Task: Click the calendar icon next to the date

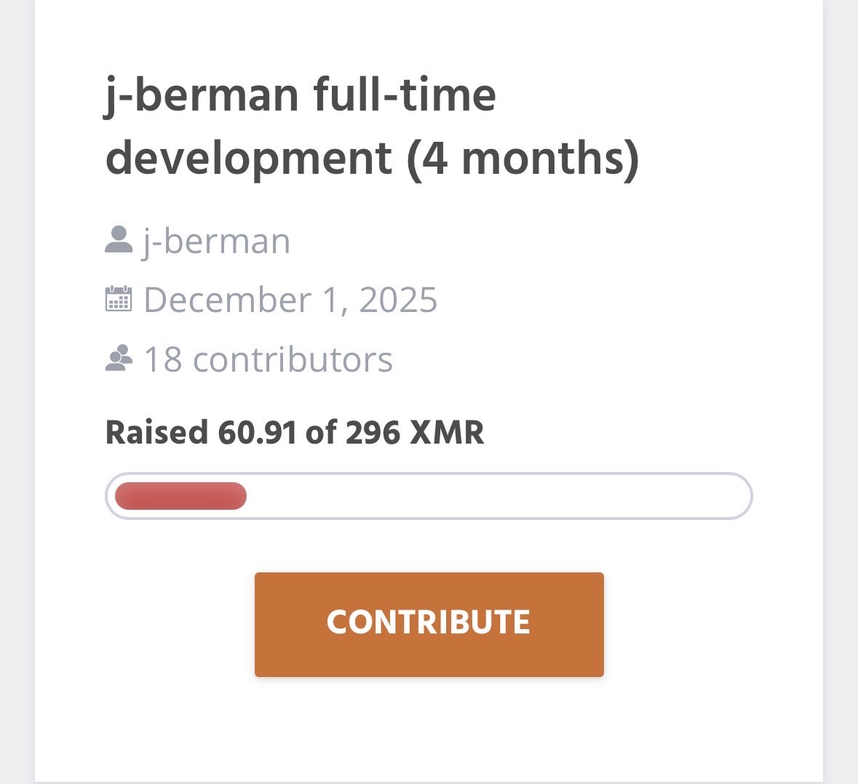Action: point(118,299)
